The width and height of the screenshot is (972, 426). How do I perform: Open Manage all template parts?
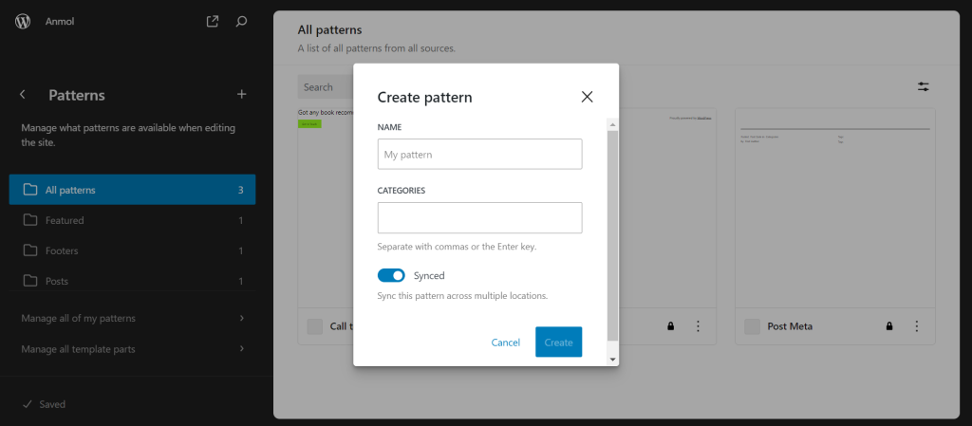133,349
